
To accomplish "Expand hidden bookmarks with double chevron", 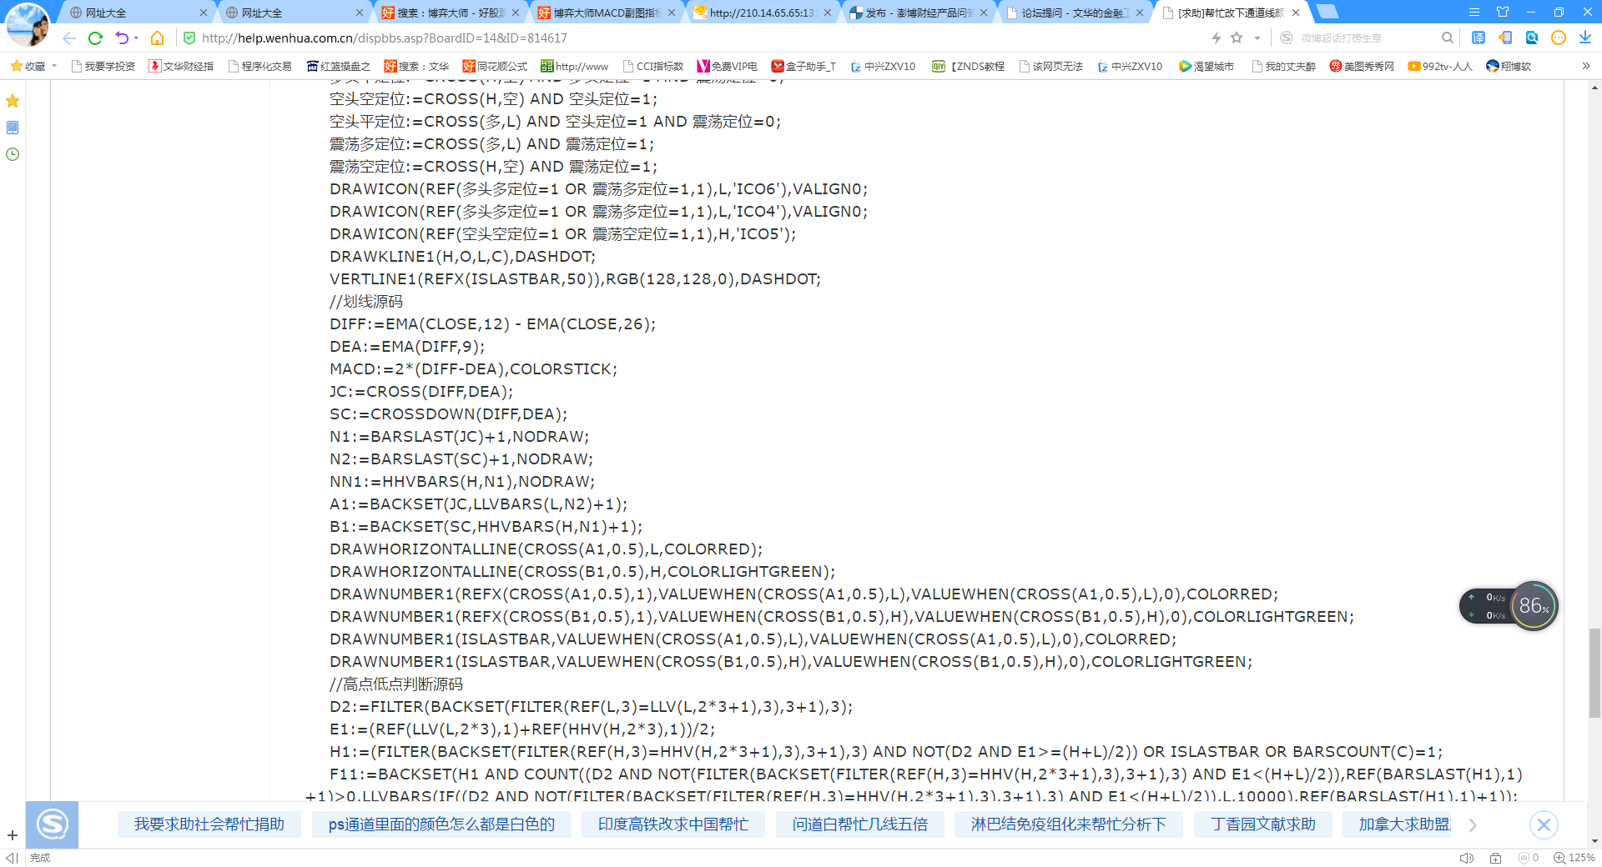I will click(1585, 66).
